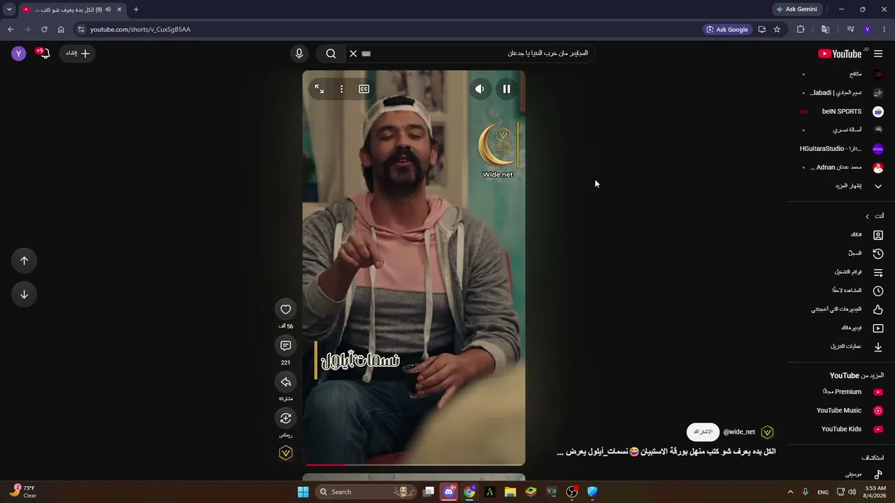Open File Explorer from taskbar
The height and width of the screenshot is (503, 895).
click(510, 492)
